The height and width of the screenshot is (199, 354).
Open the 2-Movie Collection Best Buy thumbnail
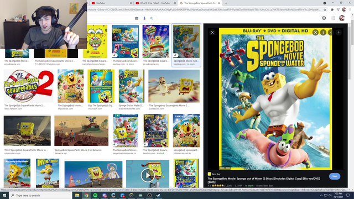click(x=126, y=41)
